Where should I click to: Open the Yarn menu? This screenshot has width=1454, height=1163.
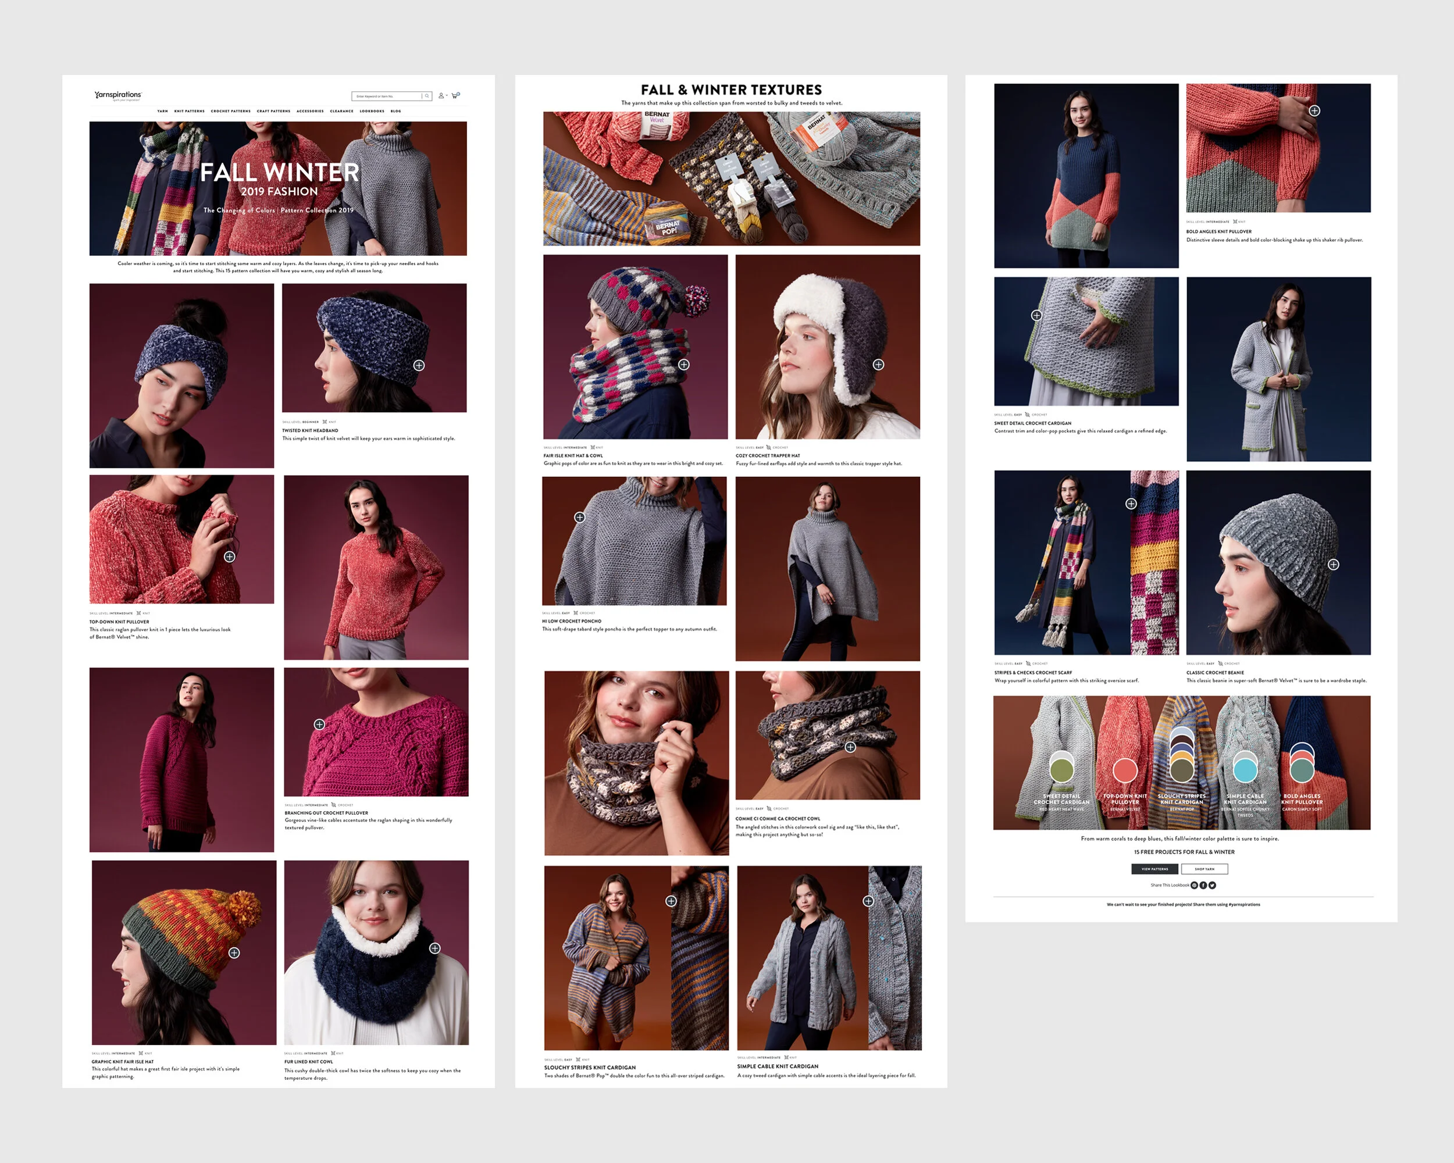[162, 111]
